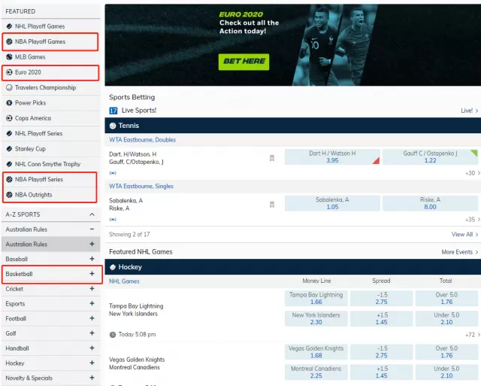Expand the Novelty & Specials category

point(92,378)
